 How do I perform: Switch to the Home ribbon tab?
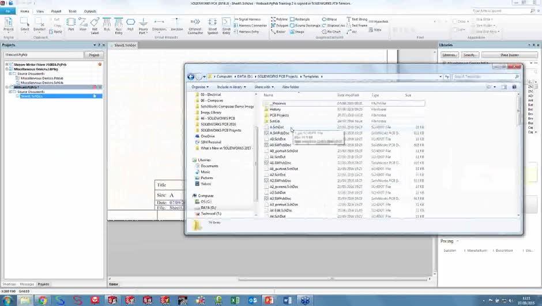click(x=25, y=11)
